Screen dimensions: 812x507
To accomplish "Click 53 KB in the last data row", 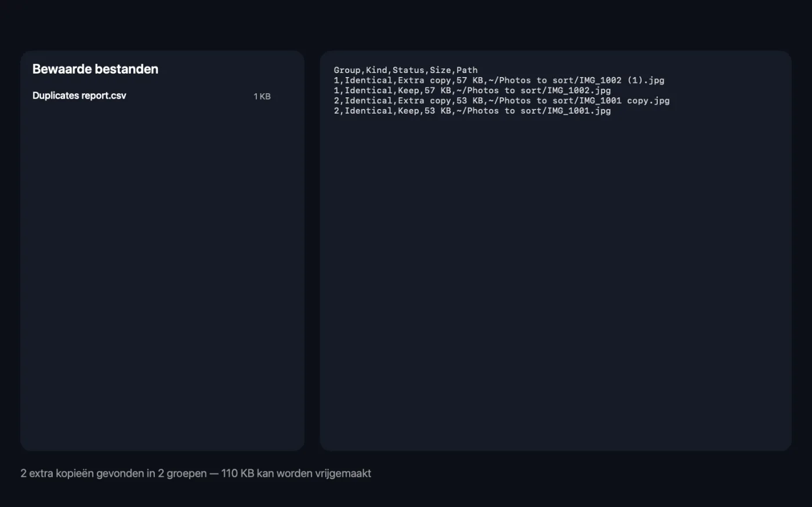I will (x=438, y=111).
